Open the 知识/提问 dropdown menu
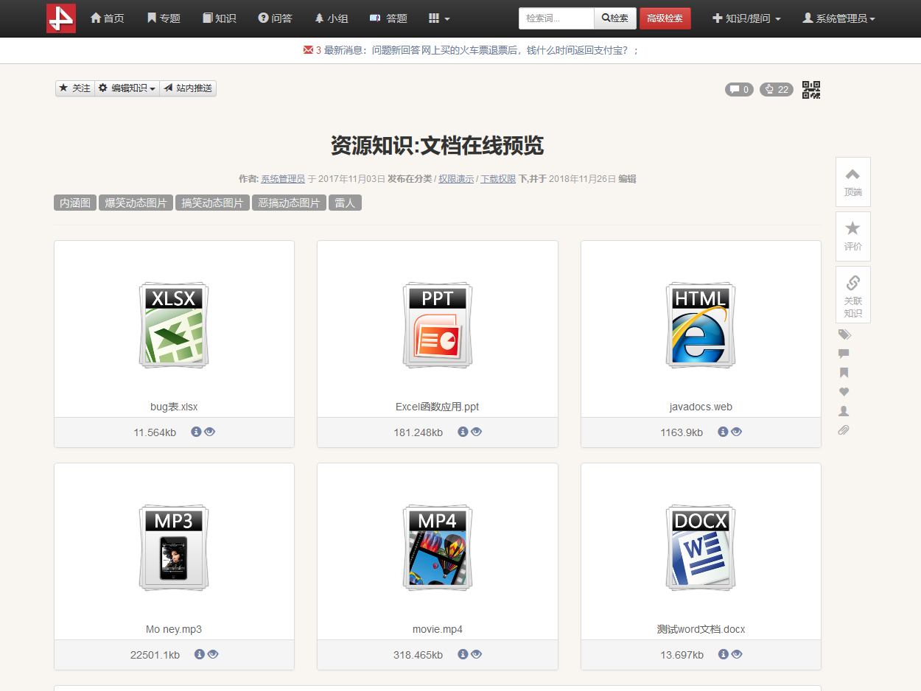Viewport: 921px width, 691px height. pyautogui.click(x=746, y=18)
